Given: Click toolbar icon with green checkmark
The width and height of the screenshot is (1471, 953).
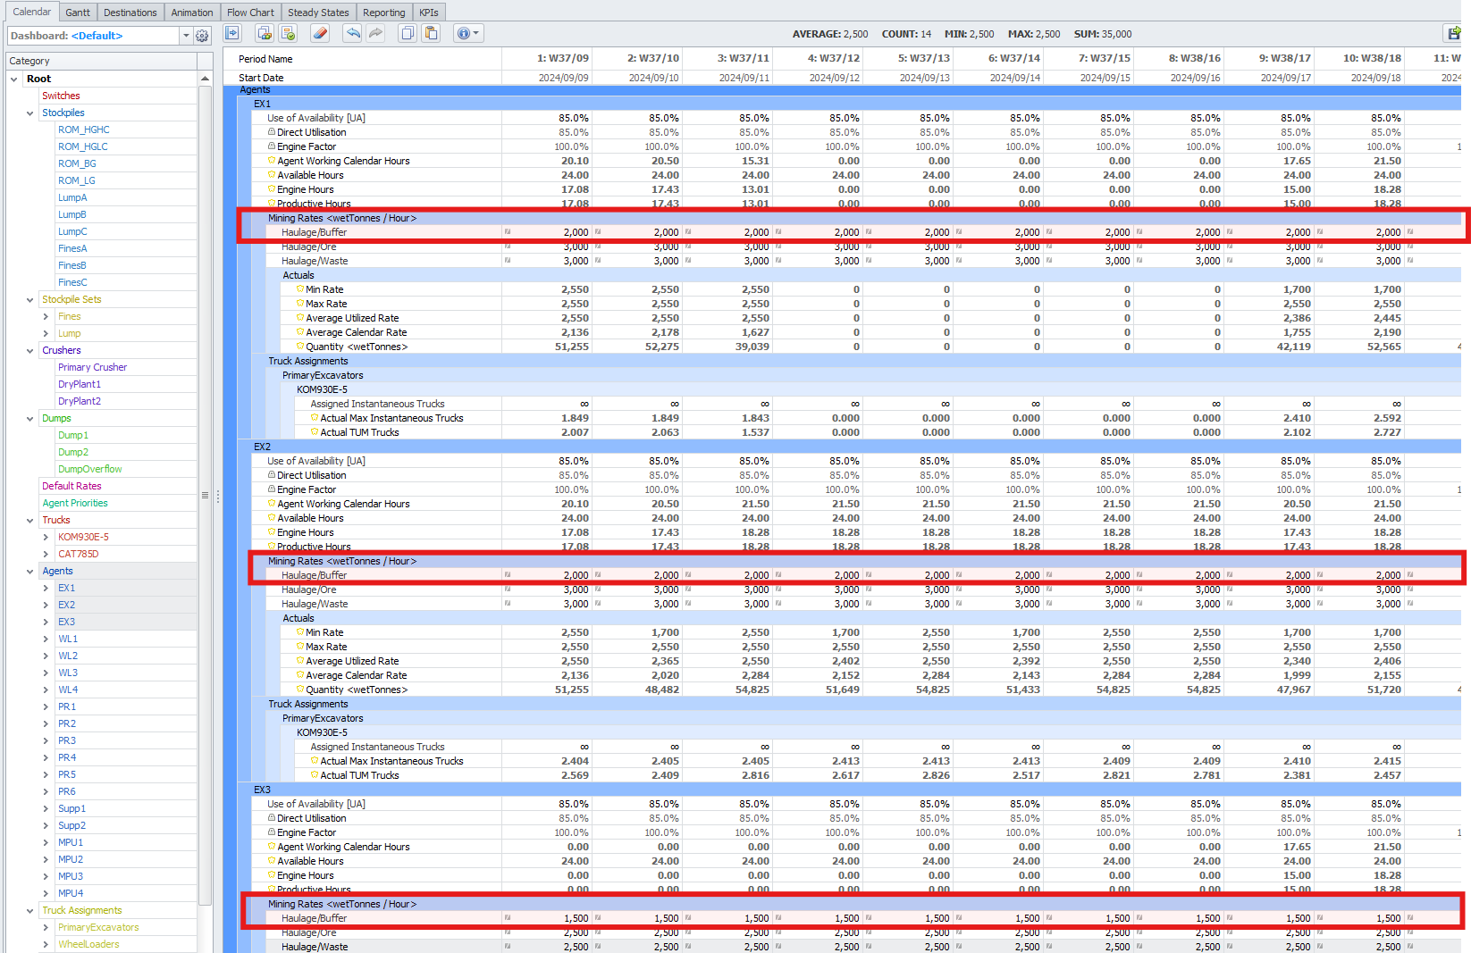Looking at the screenshot, I should 288,34.
